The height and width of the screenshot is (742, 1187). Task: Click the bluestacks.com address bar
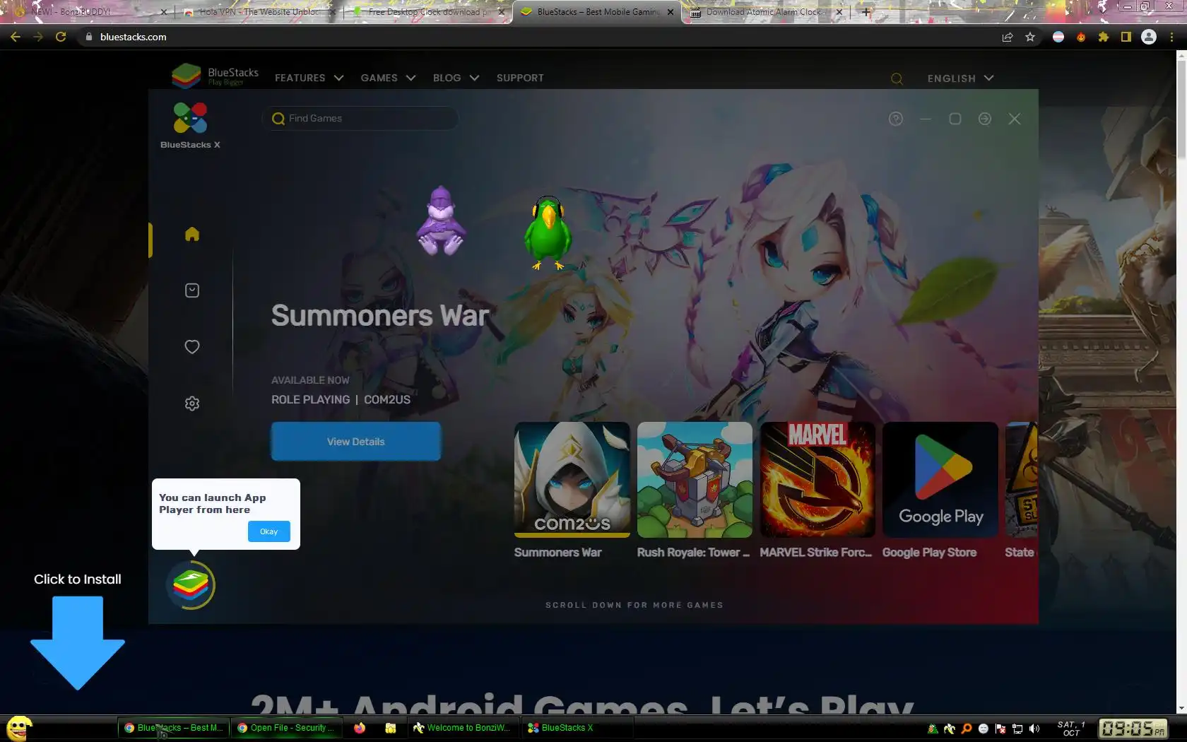click(537, 37)
